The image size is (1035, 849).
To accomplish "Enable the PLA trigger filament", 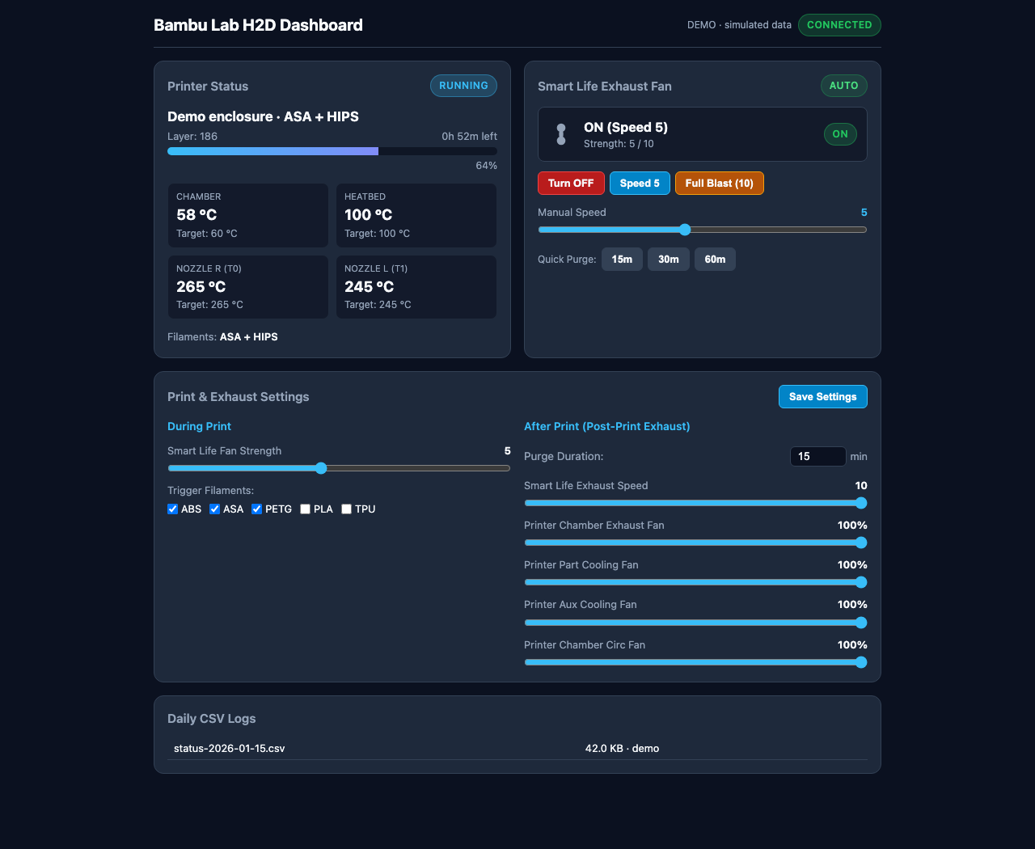I will (305, 509).
